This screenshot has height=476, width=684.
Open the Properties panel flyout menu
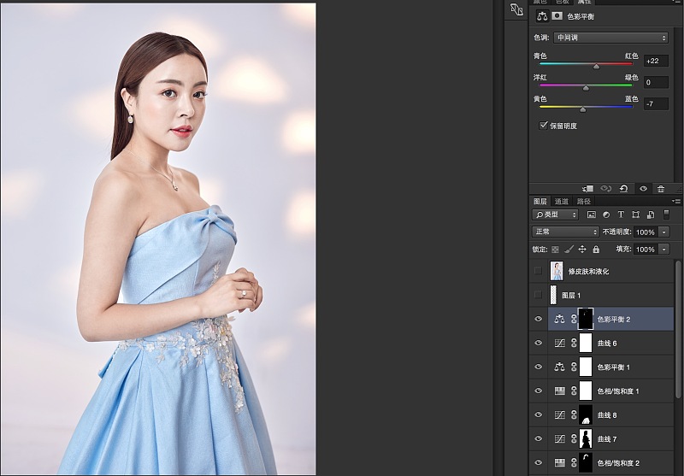click(x=676, y=3)
